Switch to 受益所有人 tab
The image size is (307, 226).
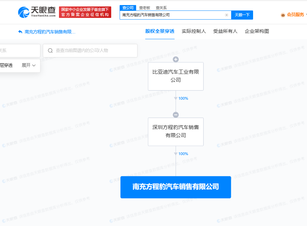[225, 31]
